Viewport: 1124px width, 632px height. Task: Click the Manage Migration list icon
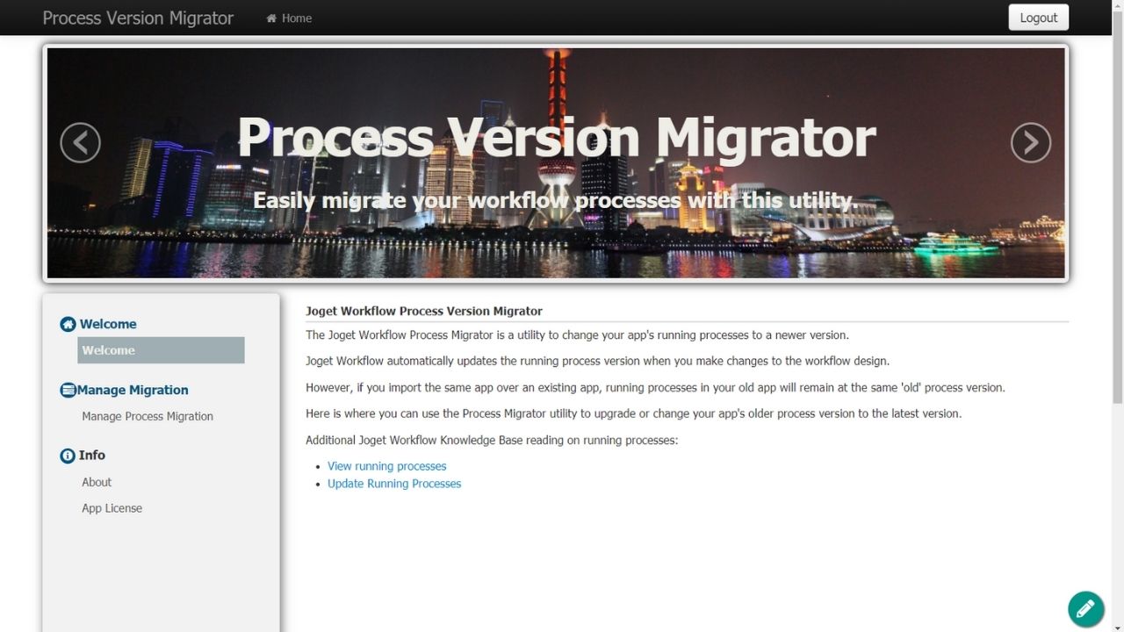(x=68, y=390)
